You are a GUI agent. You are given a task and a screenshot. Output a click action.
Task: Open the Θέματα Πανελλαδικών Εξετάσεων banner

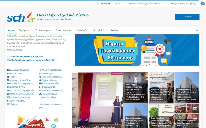tap(137, 50)
